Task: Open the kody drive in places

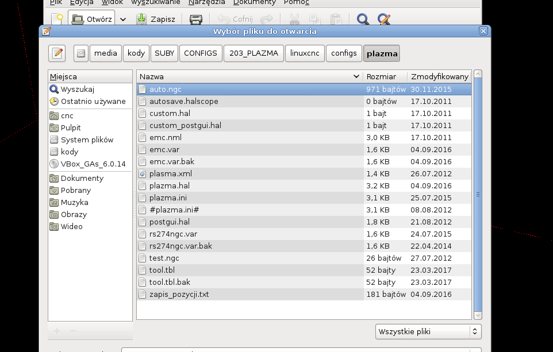Action: point(90,152)
